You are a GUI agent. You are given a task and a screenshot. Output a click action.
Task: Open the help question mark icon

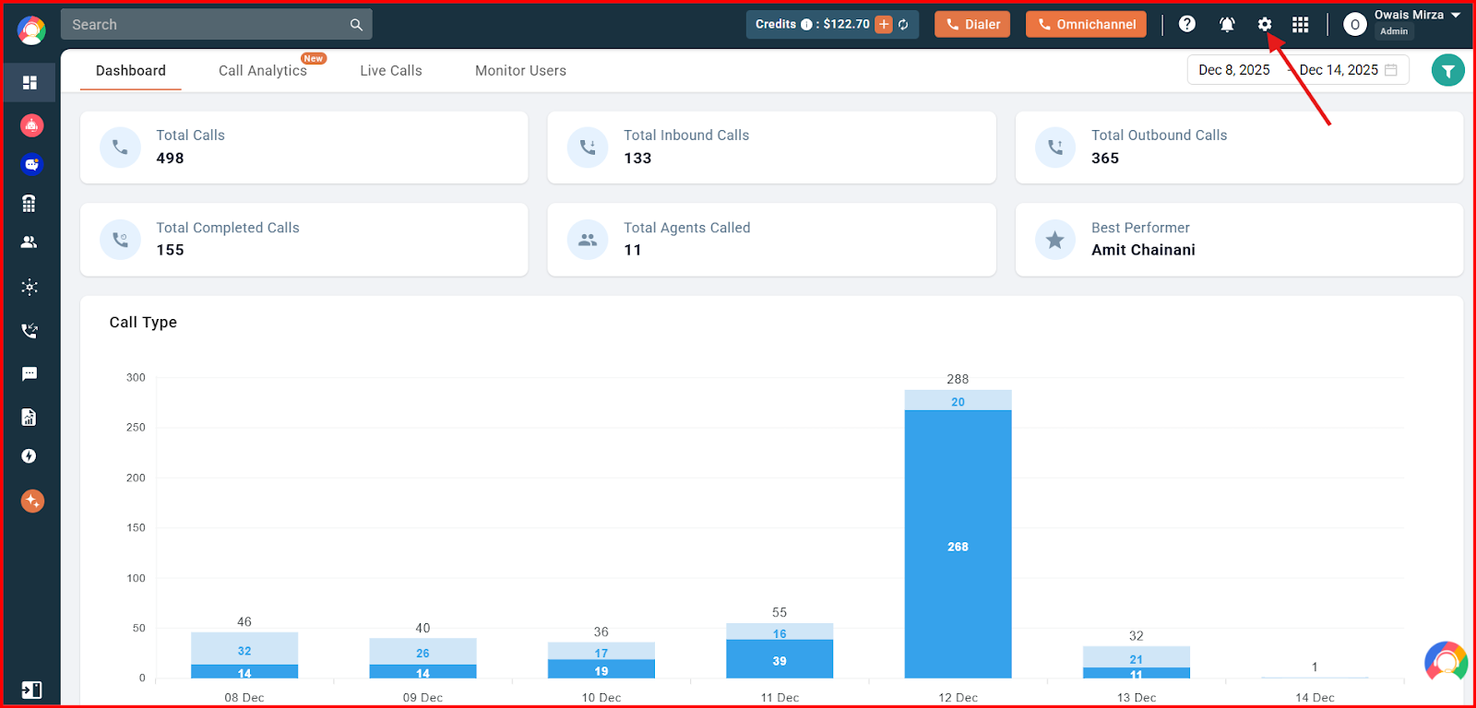point(1187,24)
